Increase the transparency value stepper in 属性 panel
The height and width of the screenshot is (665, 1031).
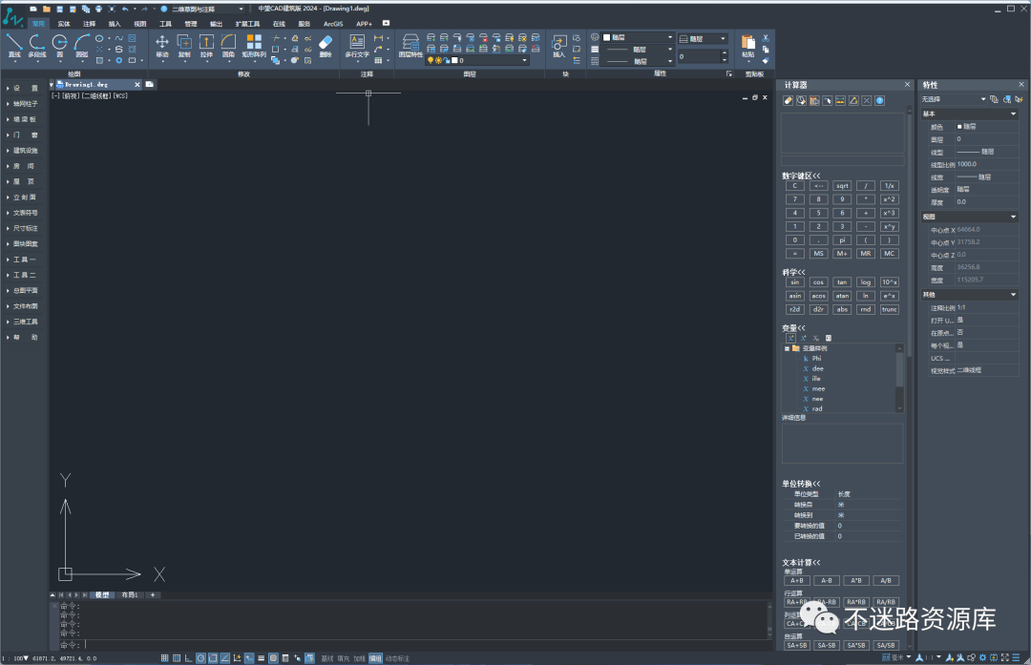click(x=725, y=53)
